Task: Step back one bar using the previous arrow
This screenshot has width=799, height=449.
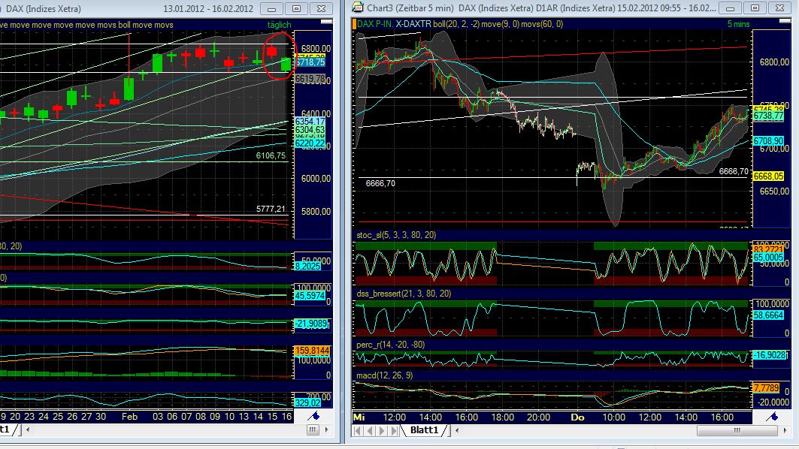Action: (369, 429)
